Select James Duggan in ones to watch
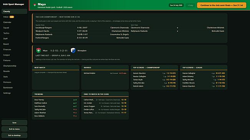 pos(89,106)
